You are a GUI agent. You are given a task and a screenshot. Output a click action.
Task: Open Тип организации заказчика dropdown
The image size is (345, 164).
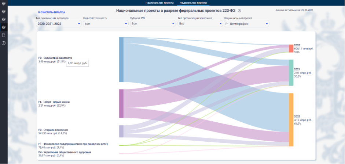pyautogui.click(x=200, y=24)
